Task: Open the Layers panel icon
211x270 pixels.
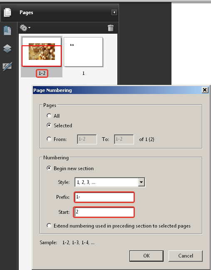Action: pyautogui.click(x=7, y=49)
